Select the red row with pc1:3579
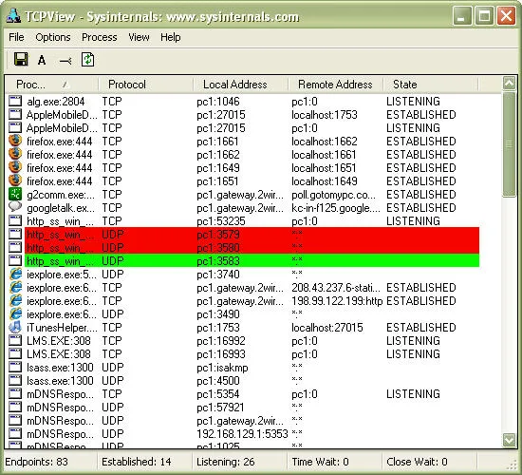Image resolution: width=522 pixels, height=475 pixels. 252,234
